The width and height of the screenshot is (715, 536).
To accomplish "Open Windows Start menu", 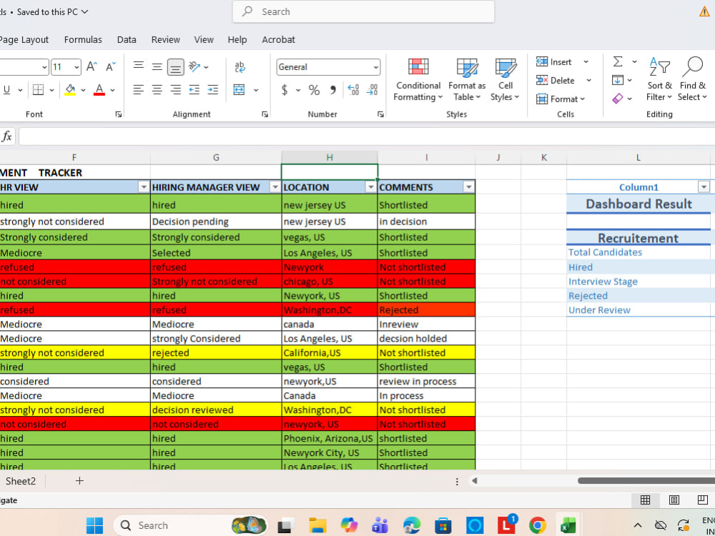I will click(x=95, y=525).
